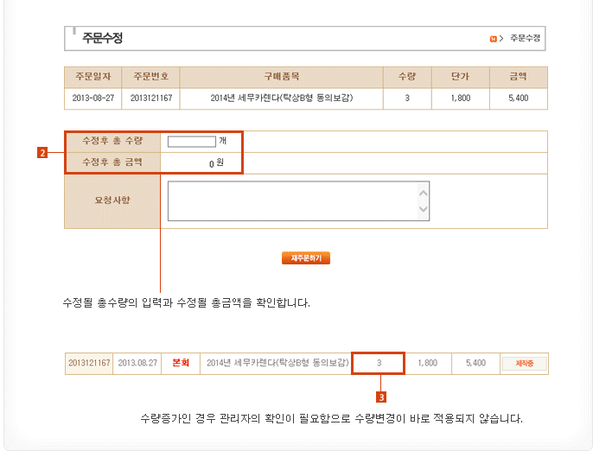593x451 pixels.
Task: Click the 2013-08-27 order date cell
Action: coord(93,98)
